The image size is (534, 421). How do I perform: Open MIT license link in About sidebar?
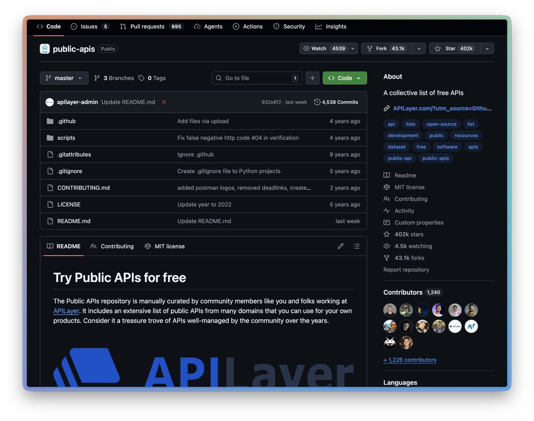coord(404,187)
